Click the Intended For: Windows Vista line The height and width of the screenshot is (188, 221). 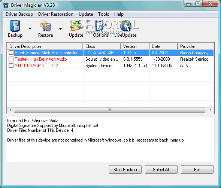coord(33,121)
